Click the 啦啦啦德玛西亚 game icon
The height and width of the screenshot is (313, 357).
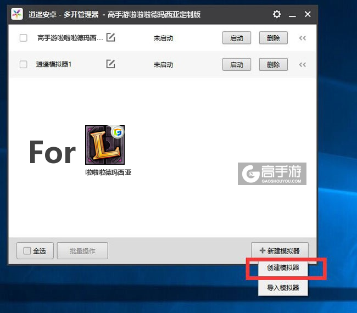point(105,145)
